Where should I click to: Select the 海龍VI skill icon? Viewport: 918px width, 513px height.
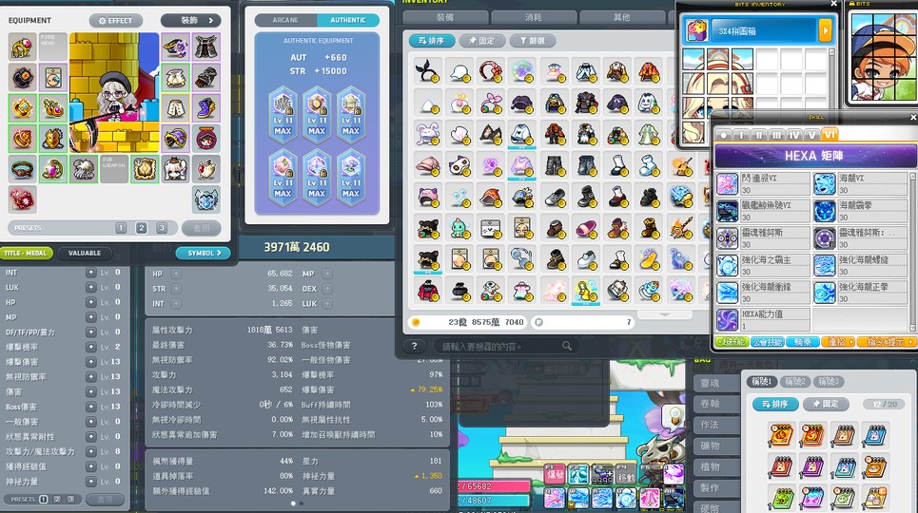825,183
